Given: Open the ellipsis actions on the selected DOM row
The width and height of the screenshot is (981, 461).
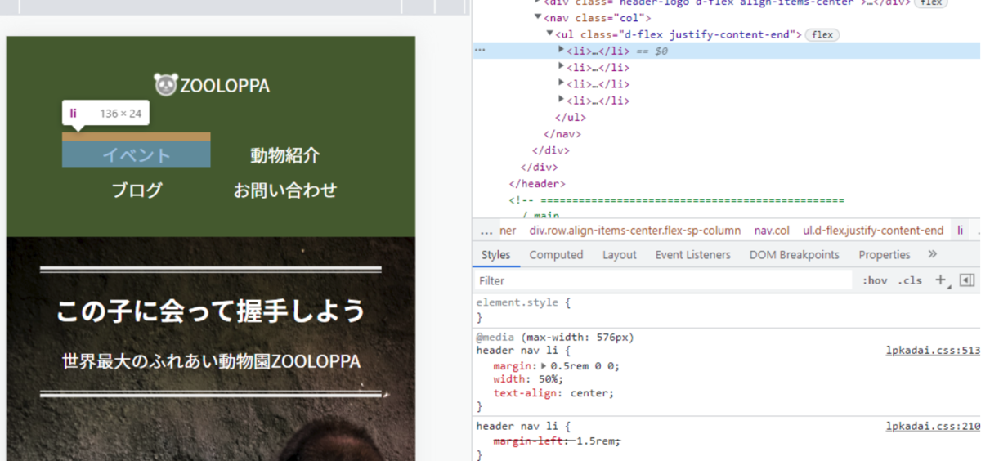Looking at the screenshot, I should (480, 51).
